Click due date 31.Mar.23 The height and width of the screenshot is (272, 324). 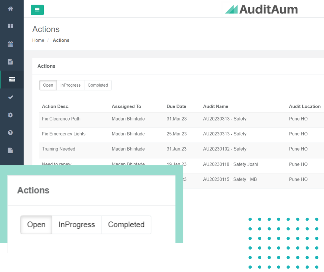coord(177,119)
